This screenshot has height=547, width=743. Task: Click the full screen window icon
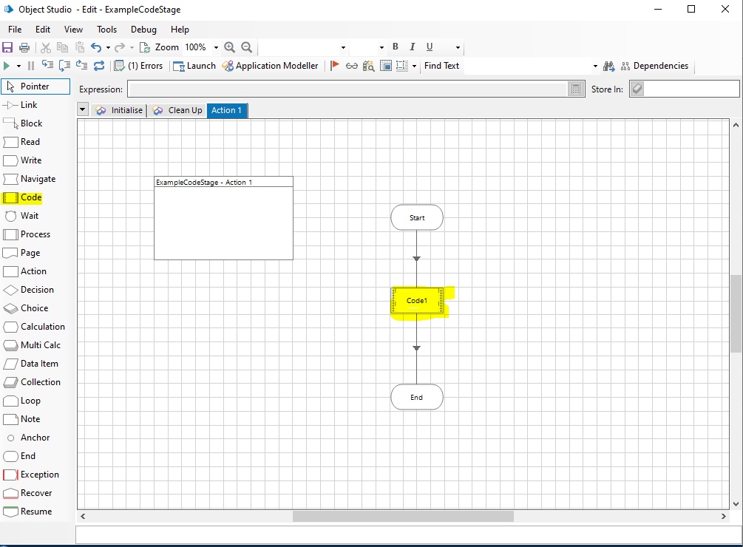point(386,66)
